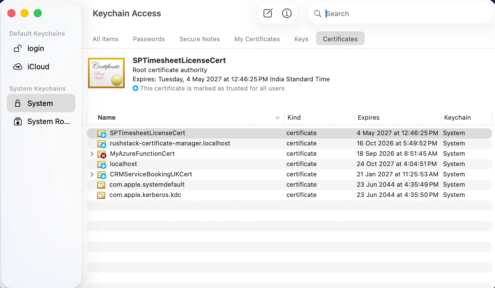Screen dimensions: 495x288
Task: Select the localhost certificate name
Action: [x=123, y=164]
